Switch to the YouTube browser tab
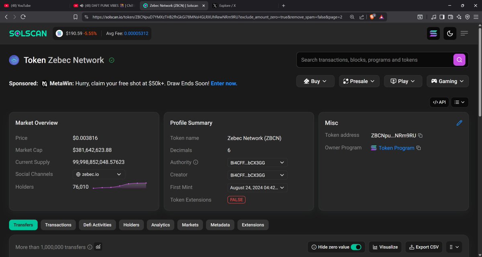The height and width of the screenshot is (257, 482). click(x=34, y=6)
